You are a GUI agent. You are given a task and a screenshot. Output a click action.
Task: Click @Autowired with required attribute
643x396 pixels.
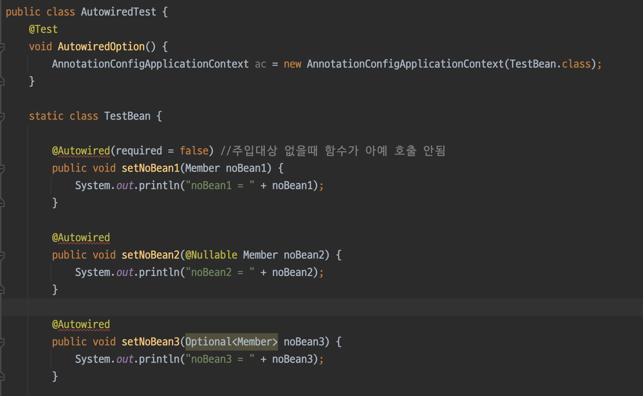click(81, 150)
